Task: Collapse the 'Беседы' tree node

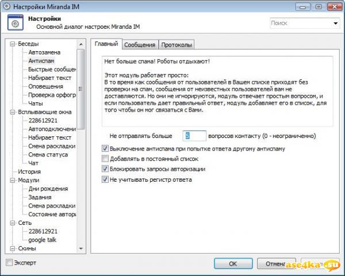Action: [13, 44]
